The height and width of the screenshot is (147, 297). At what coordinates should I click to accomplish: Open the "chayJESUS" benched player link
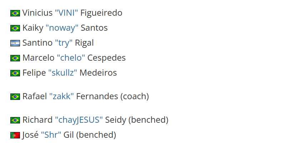(79, 120)
